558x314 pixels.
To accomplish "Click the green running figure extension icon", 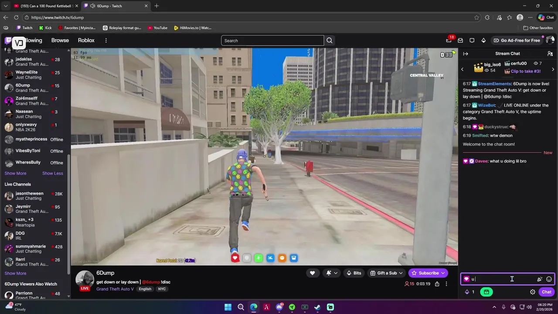I will [259, 258].
